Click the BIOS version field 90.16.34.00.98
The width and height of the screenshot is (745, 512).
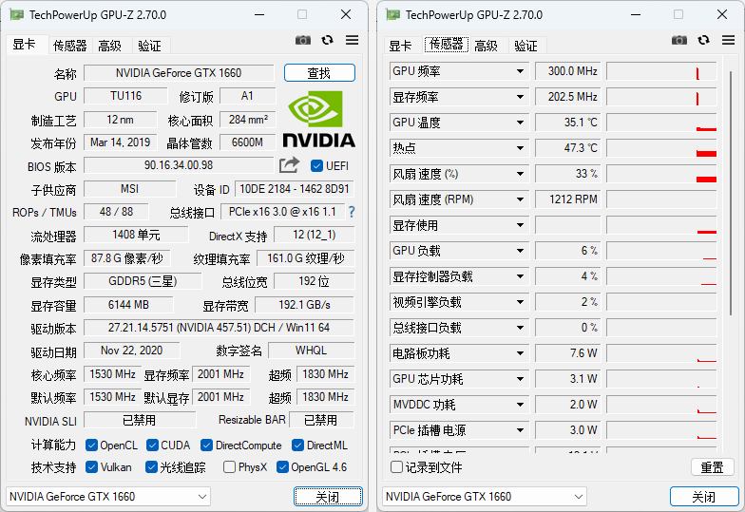[x=179, y=165]
